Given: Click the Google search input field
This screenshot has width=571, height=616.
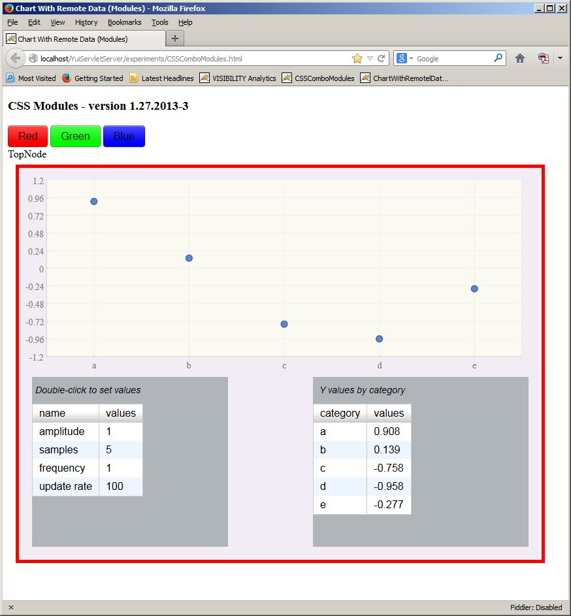Looking at the screenshot, I should click(454, 58).
